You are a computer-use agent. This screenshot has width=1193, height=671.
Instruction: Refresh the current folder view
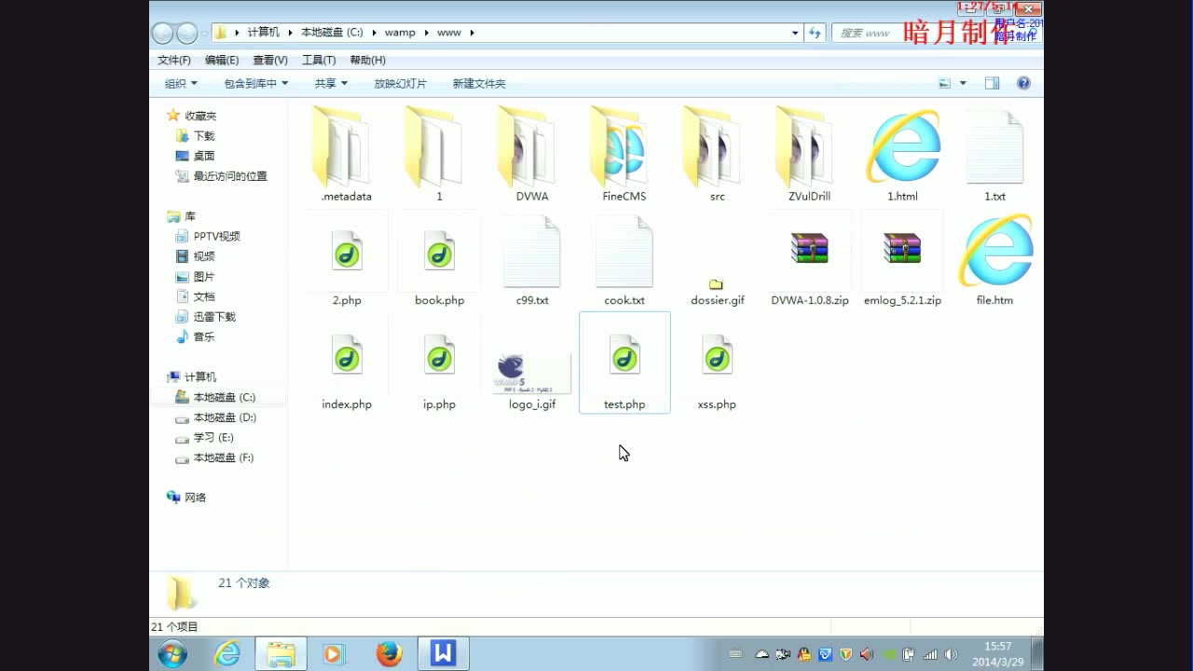(815, 33)
